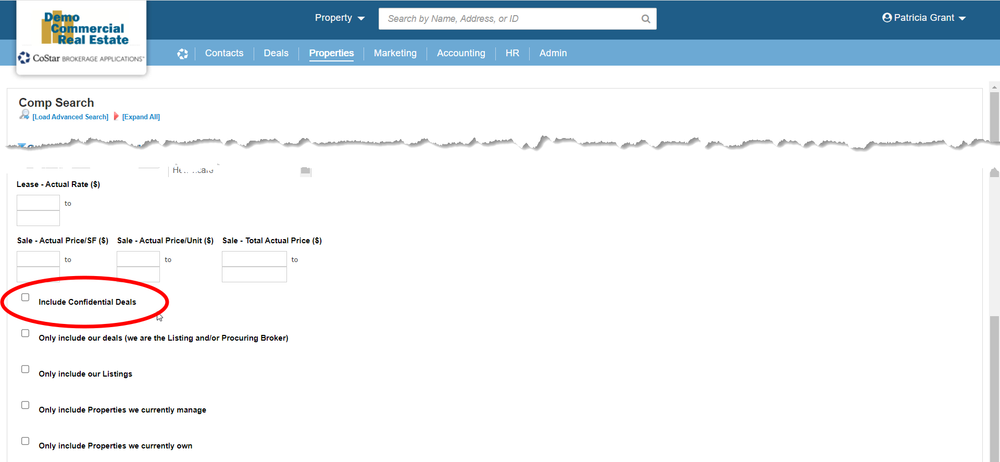This screenshot has height=462, width=1000.
Task: Click the scrollbar up arrow
Action: (x=994, y=87)
